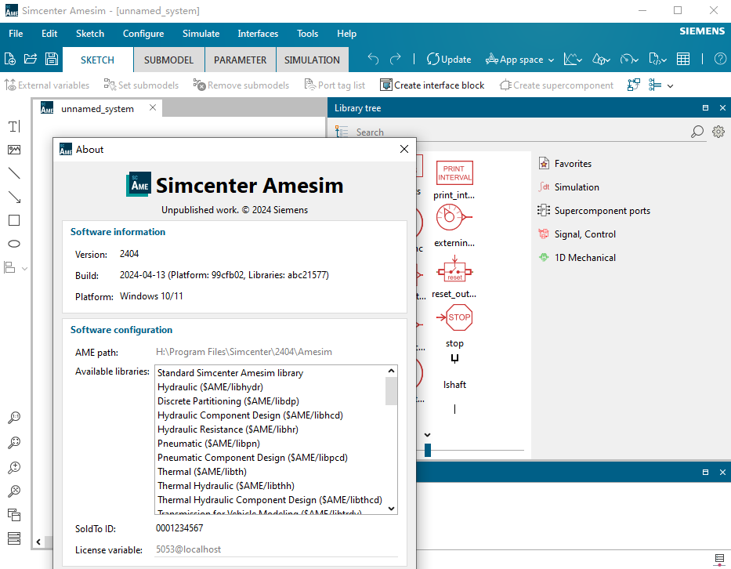Expand Signal, Control library category
The height and width of the screenshot is (569, 731).
coord(584,234)
